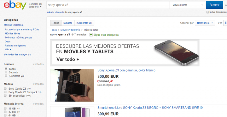Open Accesorios para móviles y PDAs
Image resolution: width=227 pixels, height=117 pixels.
(22, 29)
